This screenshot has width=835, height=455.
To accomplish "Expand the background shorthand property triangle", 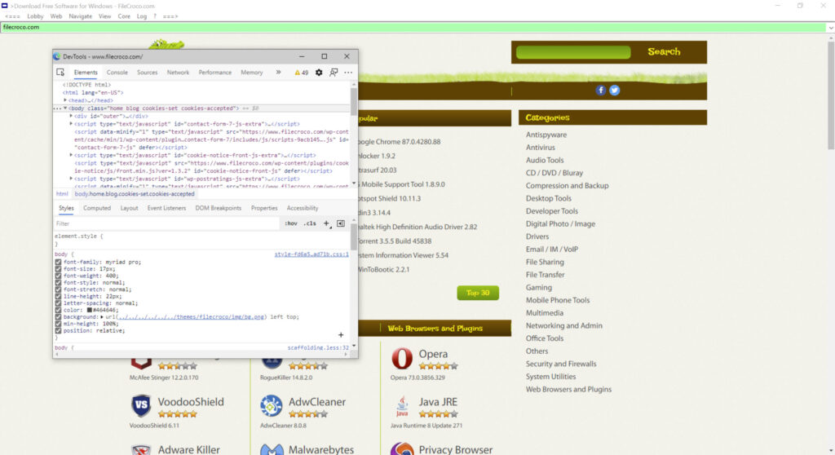I will pos(102,317).
